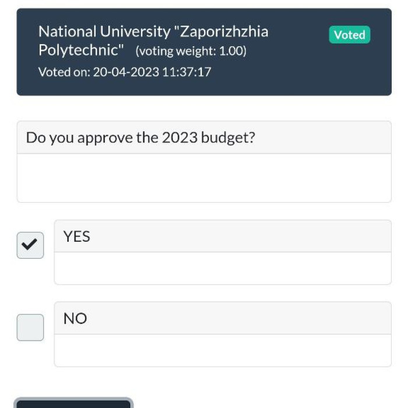Image resolution: width=408 pixels, height=408 pixels.
Task: Click the 1.00 voting weight value
Action: pyautogui.click(x=231, y=51)
